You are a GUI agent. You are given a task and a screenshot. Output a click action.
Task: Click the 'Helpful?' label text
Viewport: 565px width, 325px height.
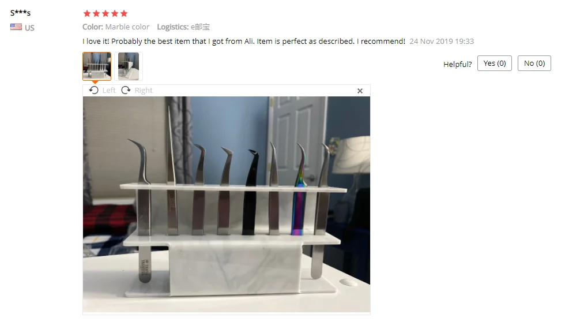tap(457, 64)
